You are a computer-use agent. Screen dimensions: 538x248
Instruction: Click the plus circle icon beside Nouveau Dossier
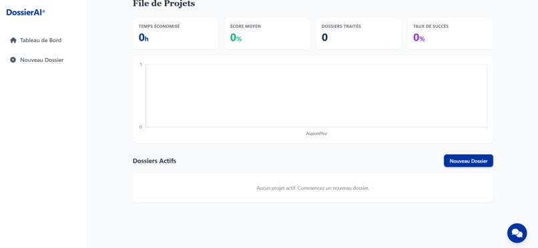tap(13, 60)
